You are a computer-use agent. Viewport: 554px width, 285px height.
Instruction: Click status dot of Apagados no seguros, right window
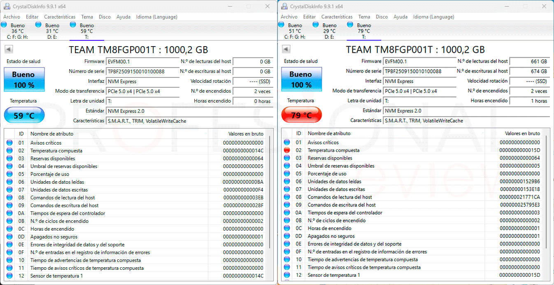pyautogui.click(x=287, y=236)
